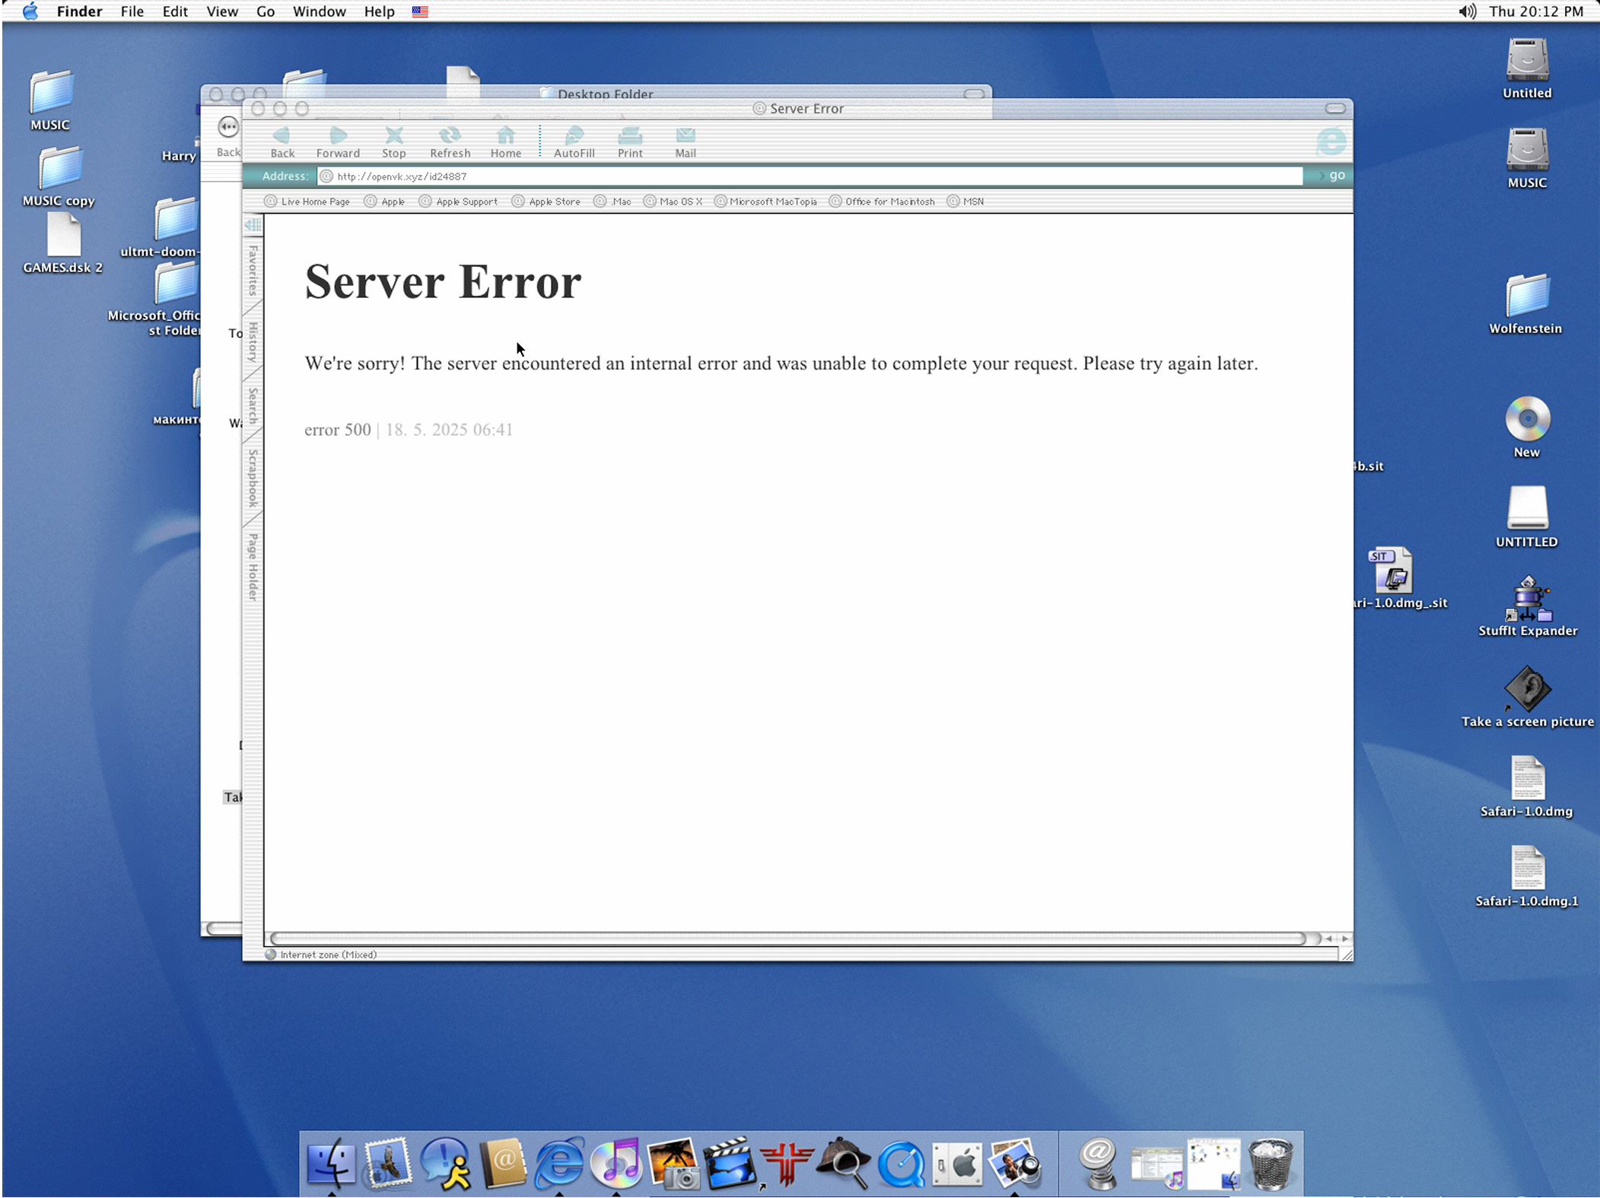Toggle the Explorer bar collapse arrow
The height and width of the screenshot is (1198, 1600).
253,225
